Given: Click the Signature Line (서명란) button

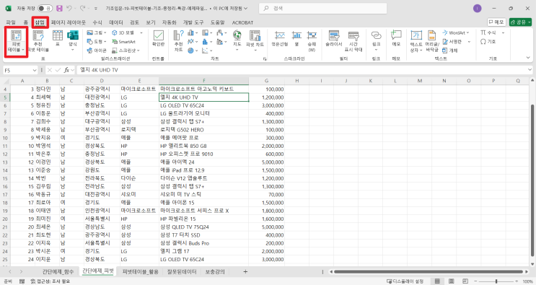Looking at the screenshot, I should point(452,42).
